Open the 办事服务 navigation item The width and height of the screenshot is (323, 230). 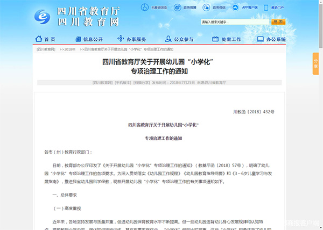(x=132, y=39)
